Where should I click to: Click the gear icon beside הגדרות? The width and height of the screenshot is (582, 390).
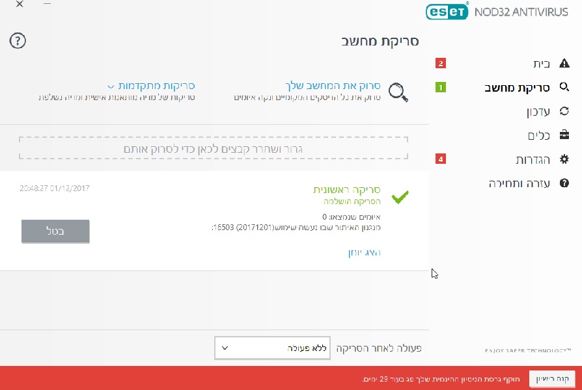tap(564, 159)
